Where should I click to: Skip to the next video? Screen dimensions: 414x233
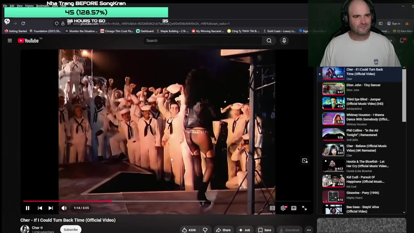click(x=51, y=208)
